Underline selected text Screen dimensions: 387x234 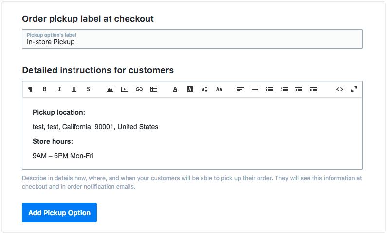74,89
